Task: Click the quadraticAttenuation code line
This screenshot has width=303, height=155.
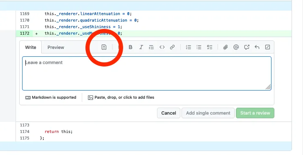Action: pos(92,20)
